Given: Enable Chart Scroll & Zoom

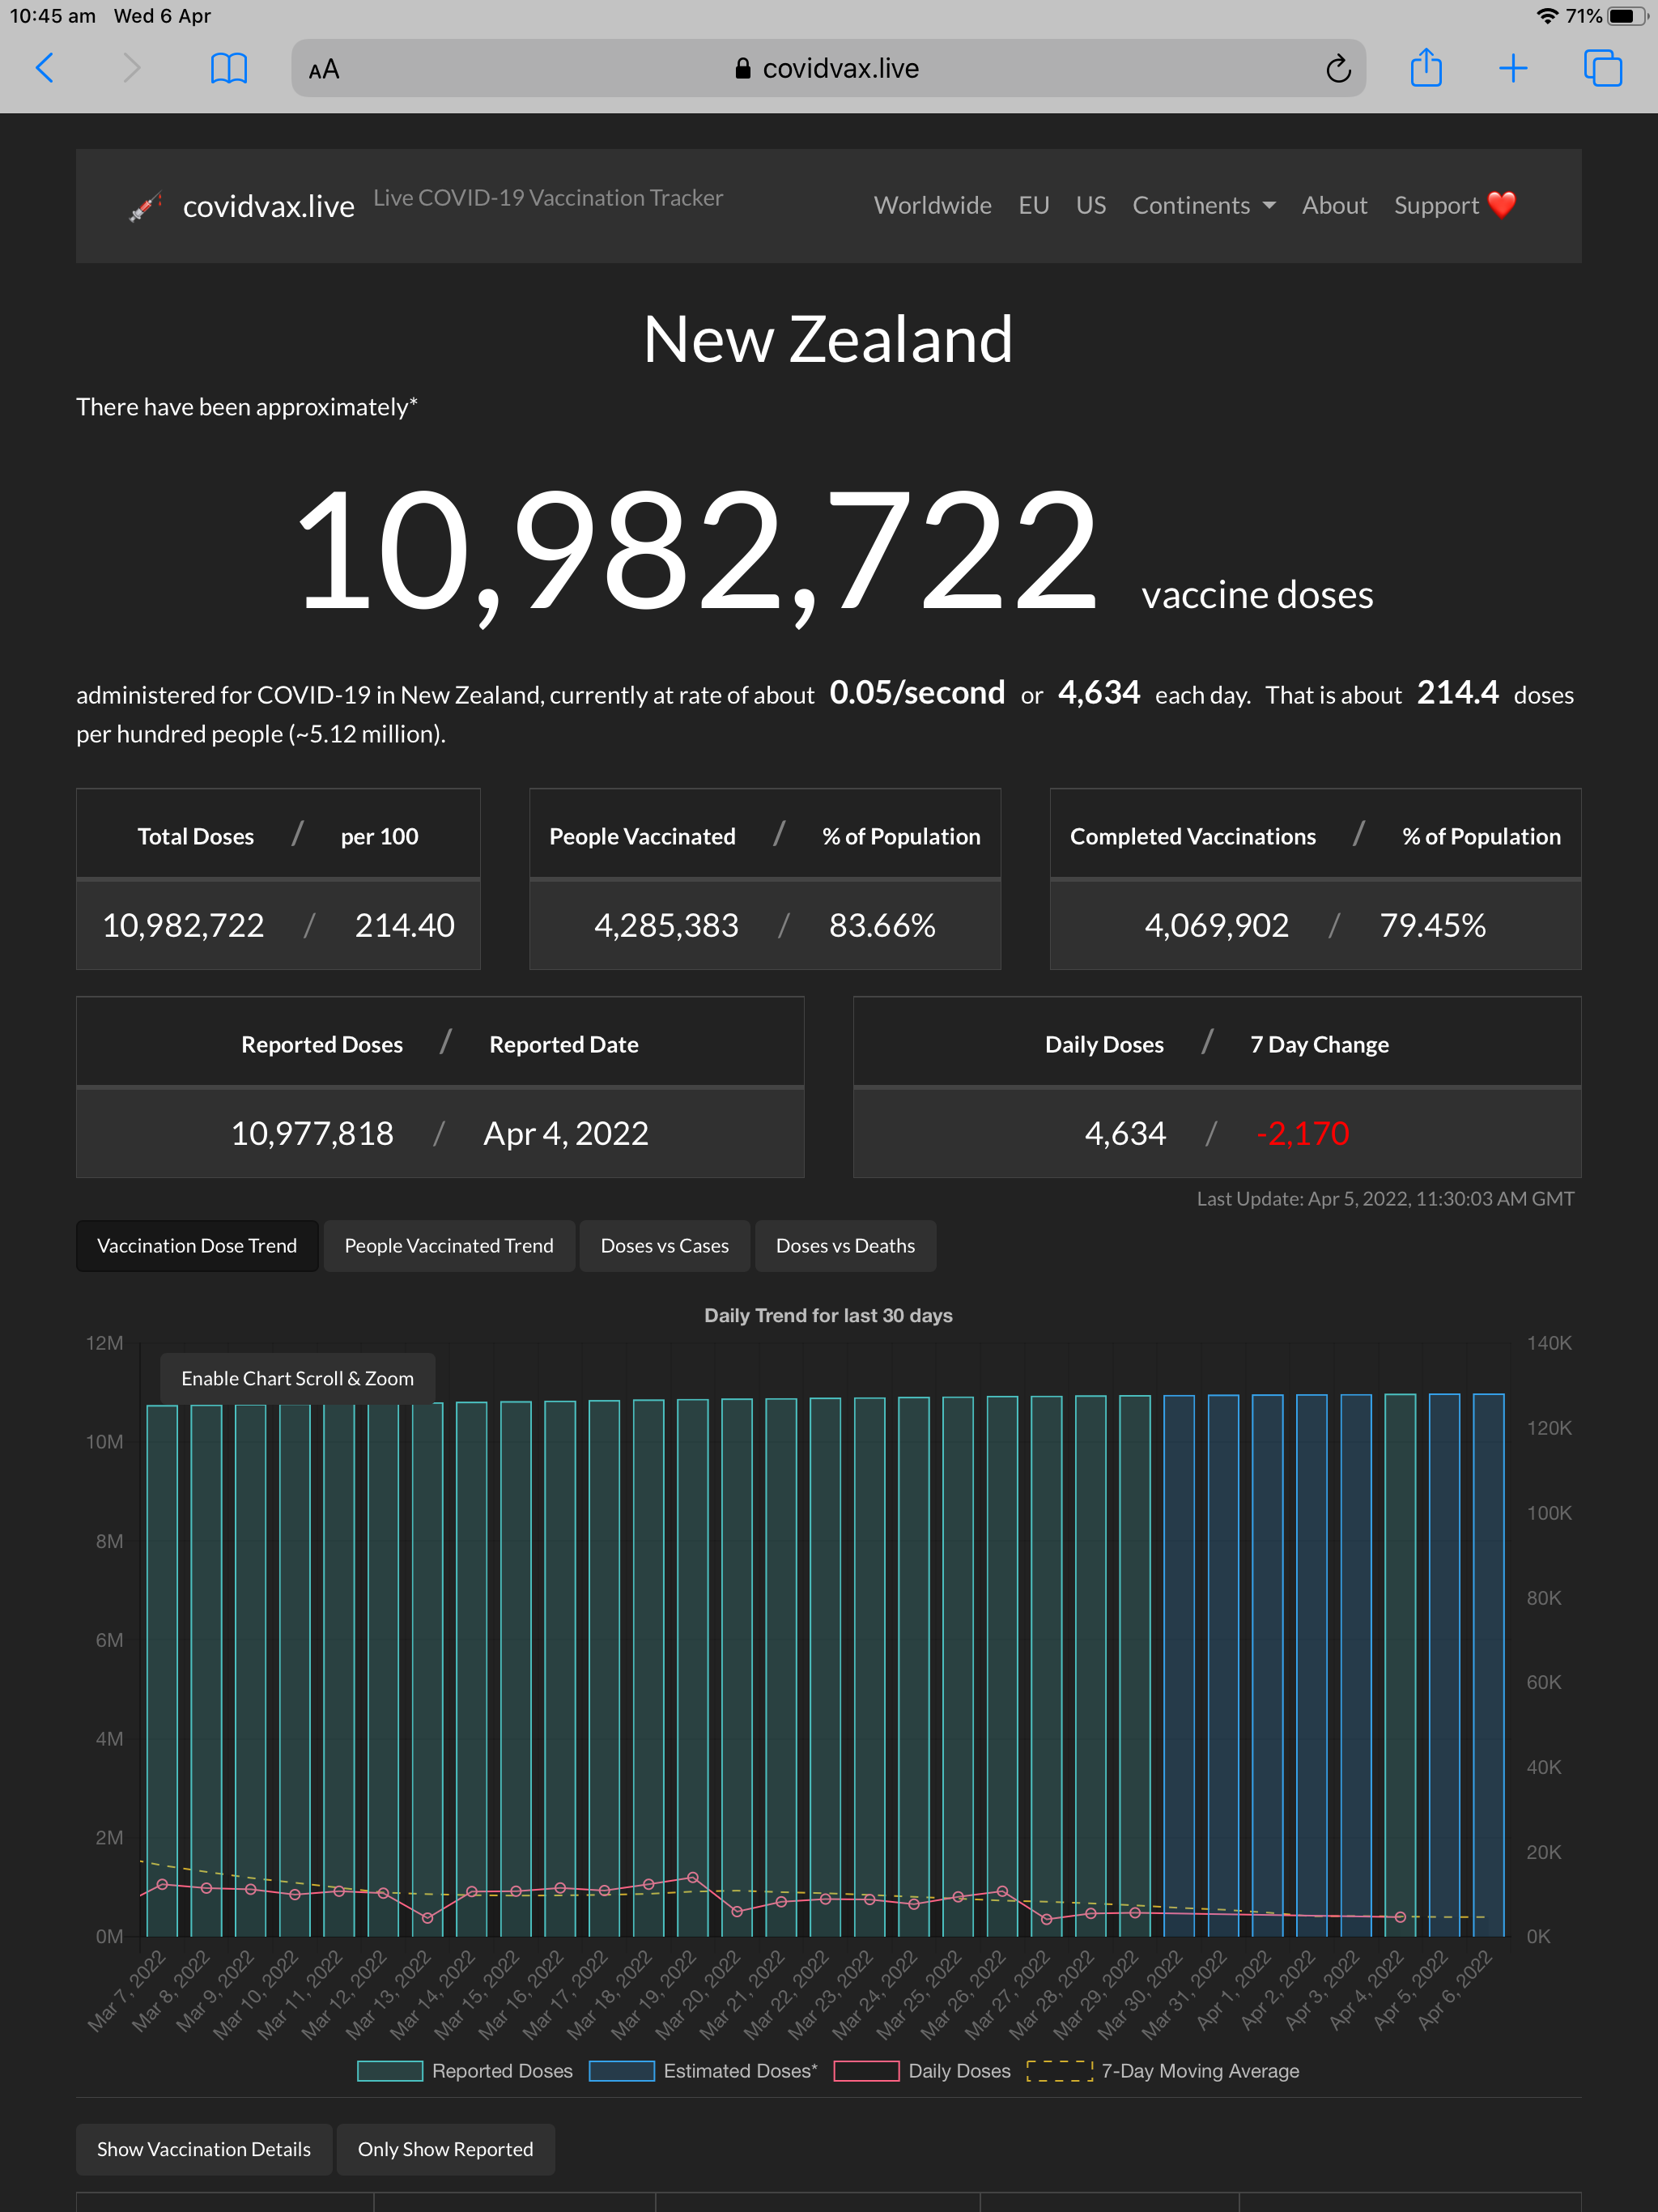Looking at the screenshot, I should click(297, 1378).
